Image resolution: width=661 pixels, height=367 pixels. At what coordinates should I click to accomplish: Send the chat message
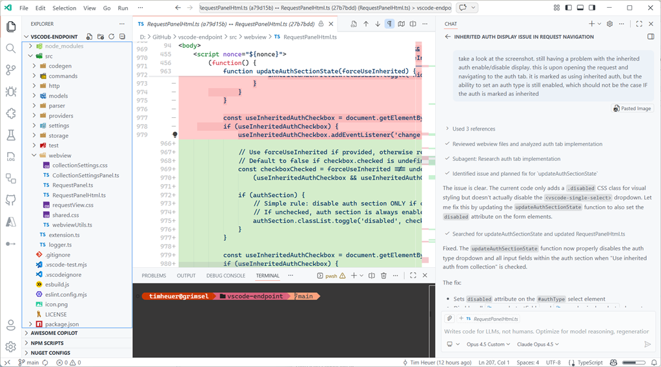(647, 344)
